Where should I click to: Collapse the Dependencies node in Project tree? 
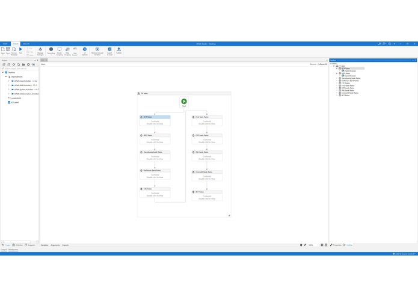pyautogui.click(x=6, y=77)
